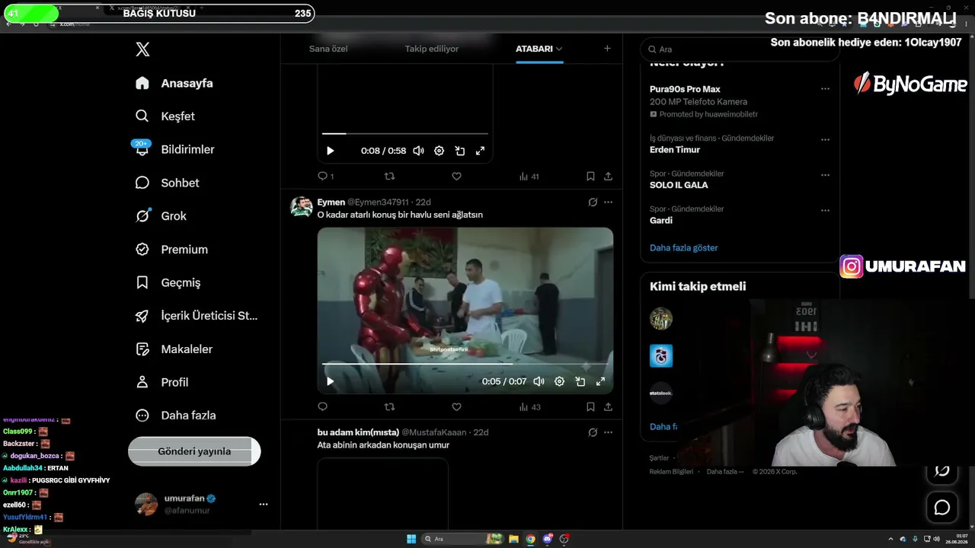The width and height of the screenshot is (975, 548).
Task: Open settings gear on Eymen's video
Action: click(x=559, y=381)
